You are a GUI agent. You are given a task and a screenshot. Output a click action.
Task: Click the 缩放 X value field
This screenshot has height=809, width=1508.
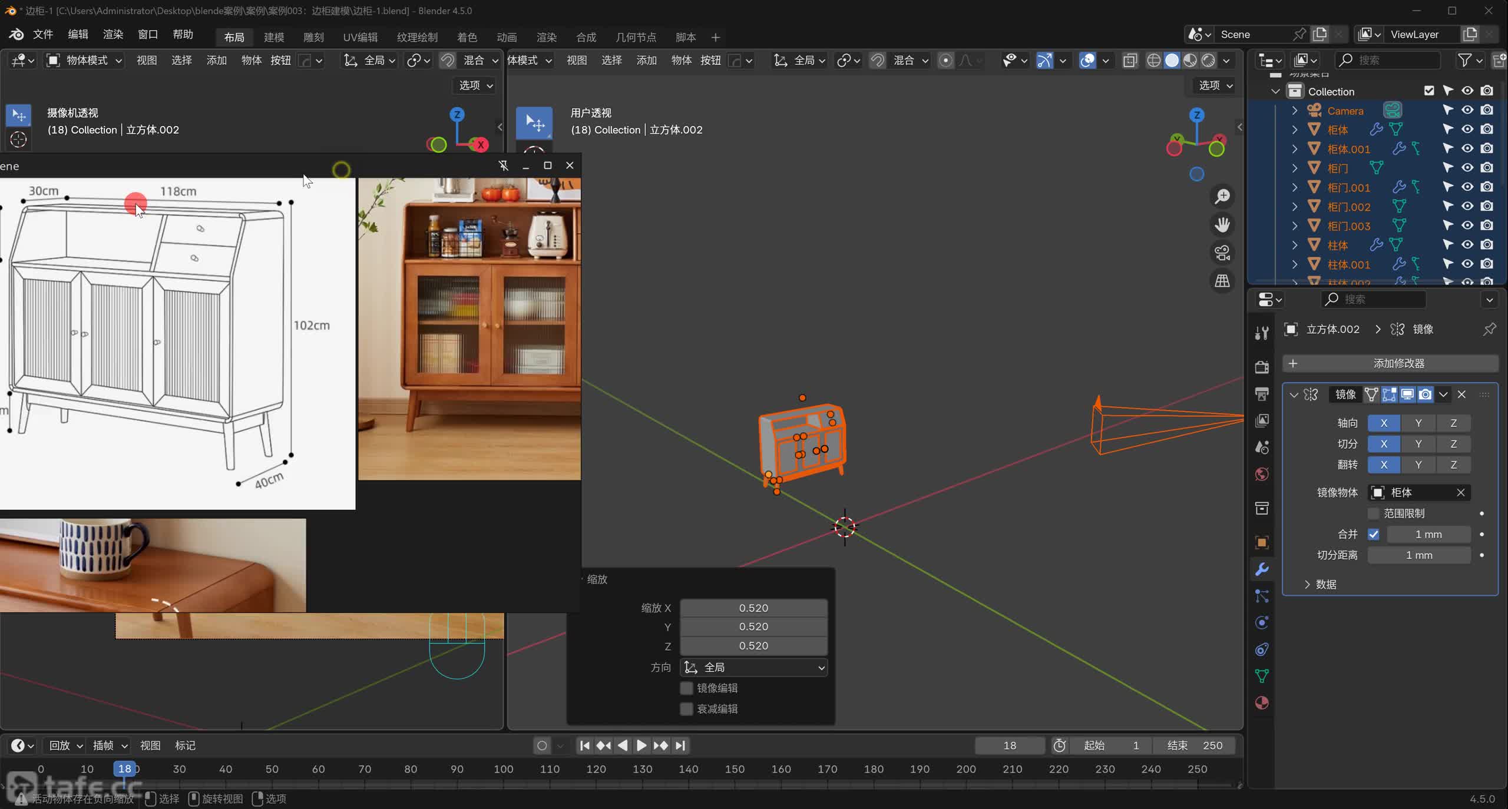point(753,608)
